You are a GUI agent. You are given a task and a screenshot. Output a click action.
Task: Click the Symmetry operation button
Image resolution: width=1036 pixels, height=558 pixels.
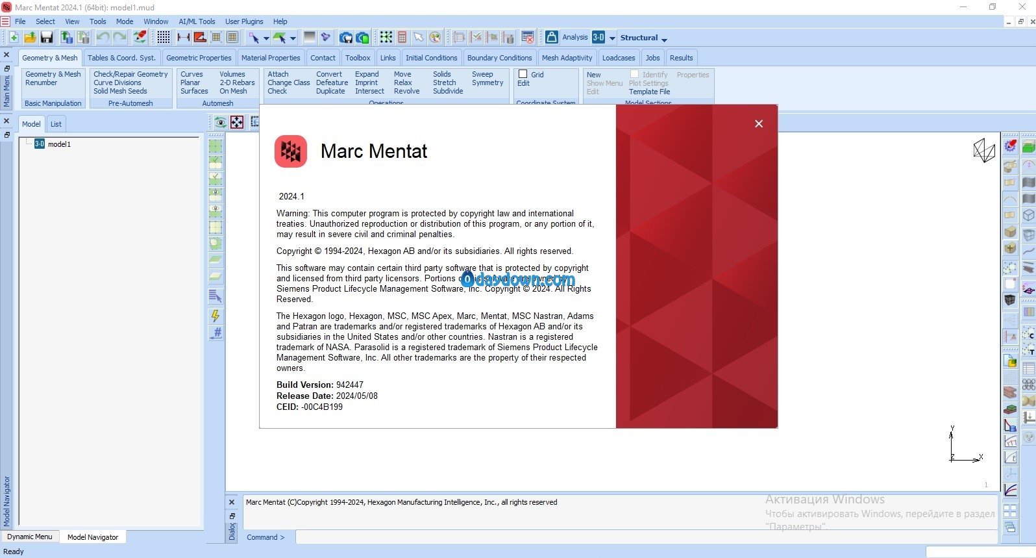[x=487, y=82]
